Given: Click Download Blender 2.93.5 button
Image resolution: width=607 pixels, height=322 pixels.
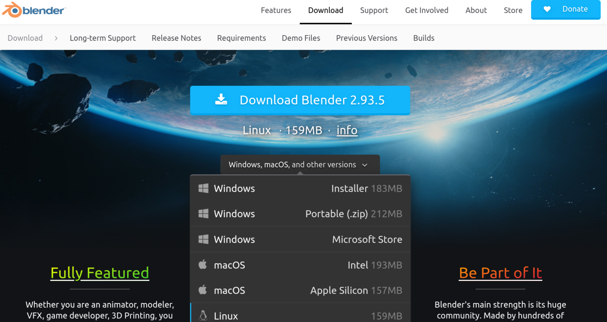Looking at the screenshot, I should [x=300, y=100].
